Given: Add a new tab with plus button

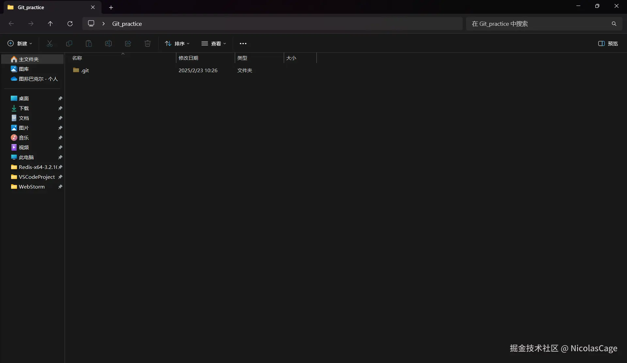Looking at the screenshot, I should 111,8.
